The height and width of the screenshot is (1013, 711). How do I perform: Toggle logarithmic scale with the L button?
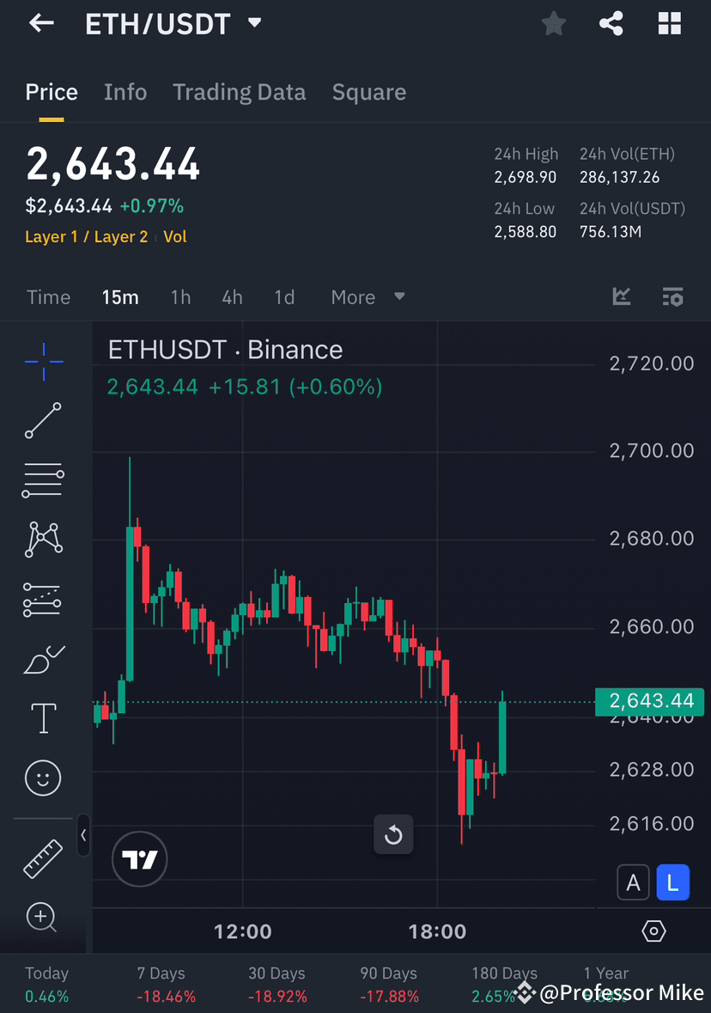point(673,882)
